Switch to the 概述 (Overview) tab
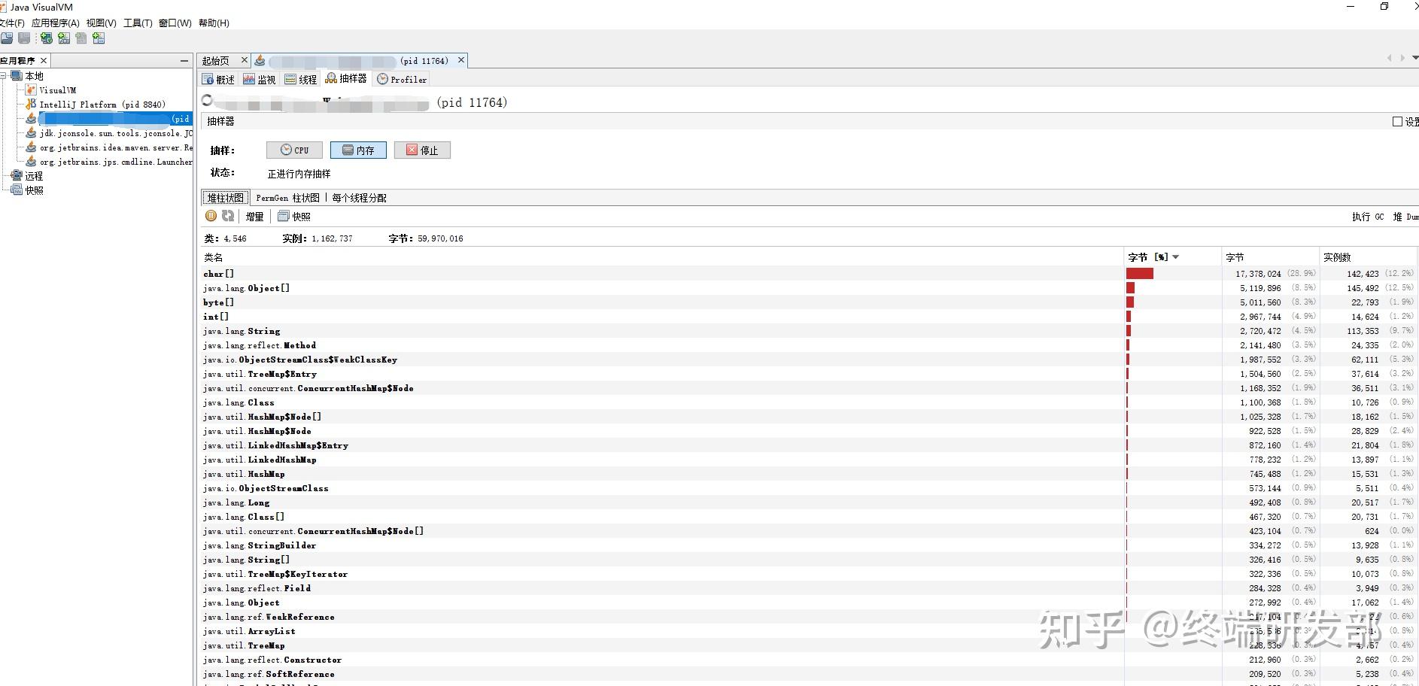The width and height of the screenshot is (1419, 686). pyautogui.click(x=219, y=79)
